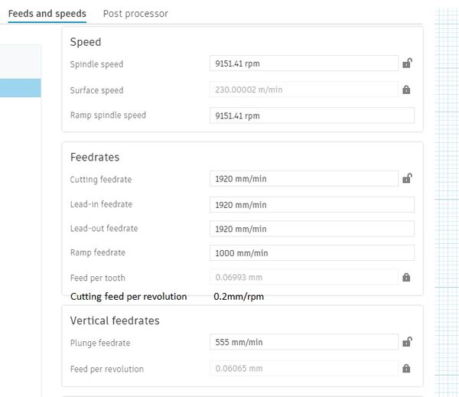Image resolution: width=459 pixels, height=397 pixels.
Task: Edit the Ramp feedrate 1000 mm/min field
Action: (312, 252)
